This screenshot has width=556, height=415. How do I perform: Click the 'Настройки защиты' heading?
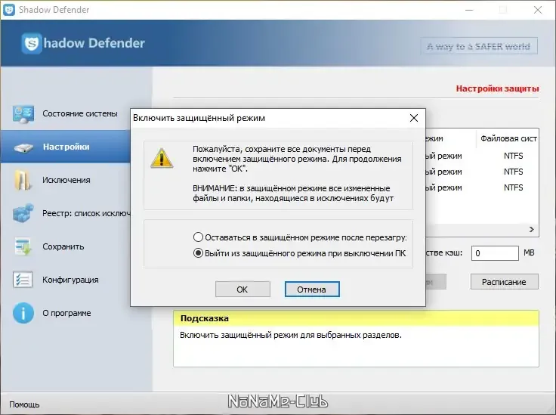point(497,88)
